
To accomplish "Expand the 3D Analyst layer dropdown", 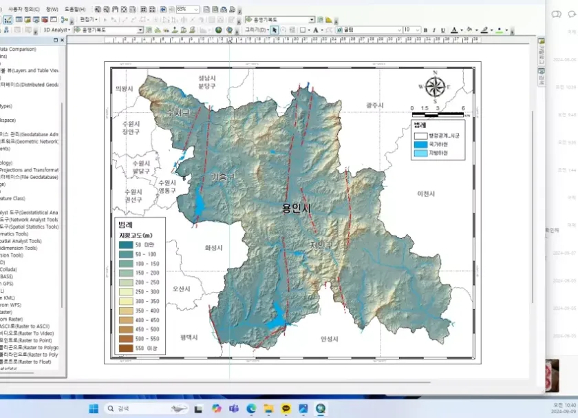I will click(140, 30).
